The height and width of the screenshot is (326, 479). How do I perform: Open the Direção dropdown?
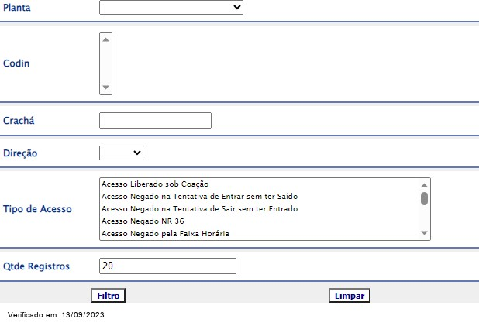coord(121,153)
